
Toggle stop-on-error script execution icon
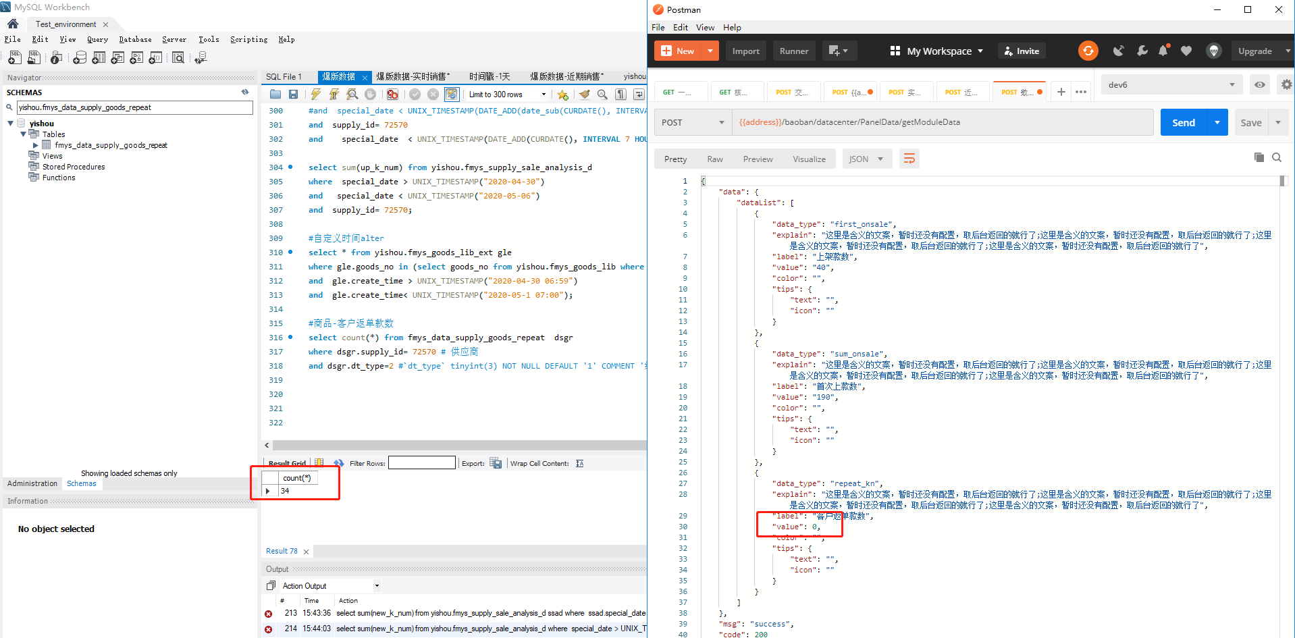pos(392,95)
